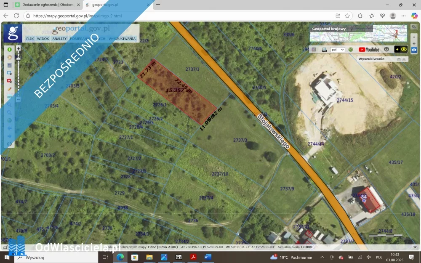Viewport: 421px width, 263px height.
Task: Add page to favorites star
Action: (347, 16)
